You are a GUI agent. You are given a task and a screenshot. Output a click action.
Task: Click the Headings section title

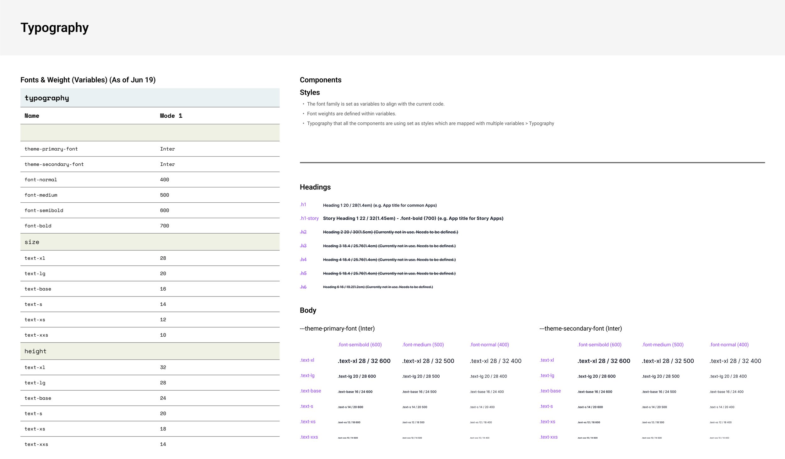pyautogui.click(x=315, y=187)
